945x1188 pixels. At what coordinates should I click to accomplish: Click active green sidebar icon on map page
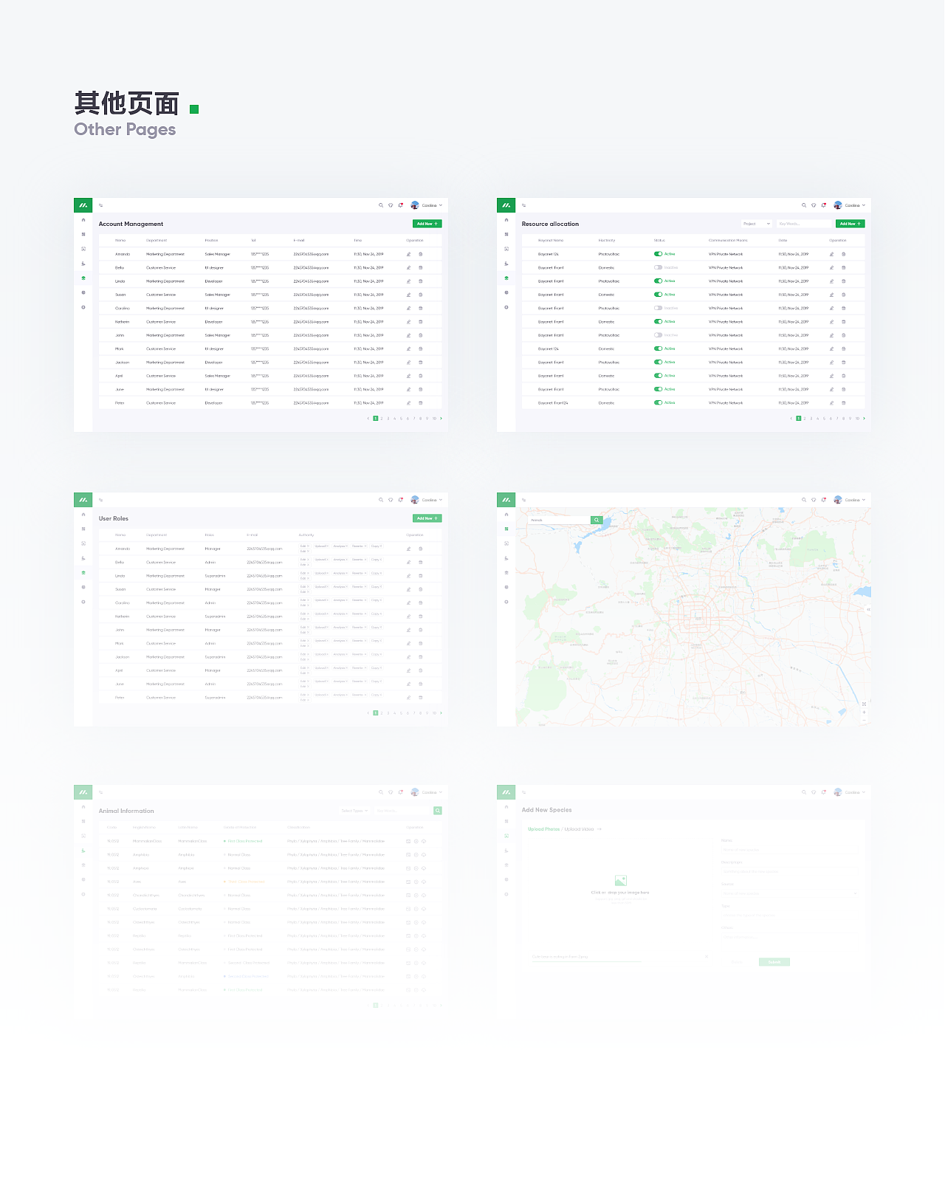[506, 529]
